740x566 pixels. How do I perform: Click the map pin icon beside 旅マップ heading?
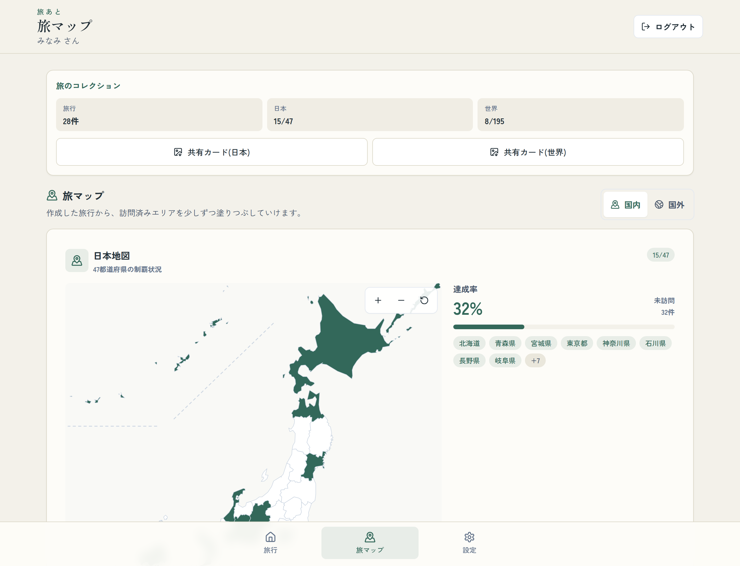52,196
